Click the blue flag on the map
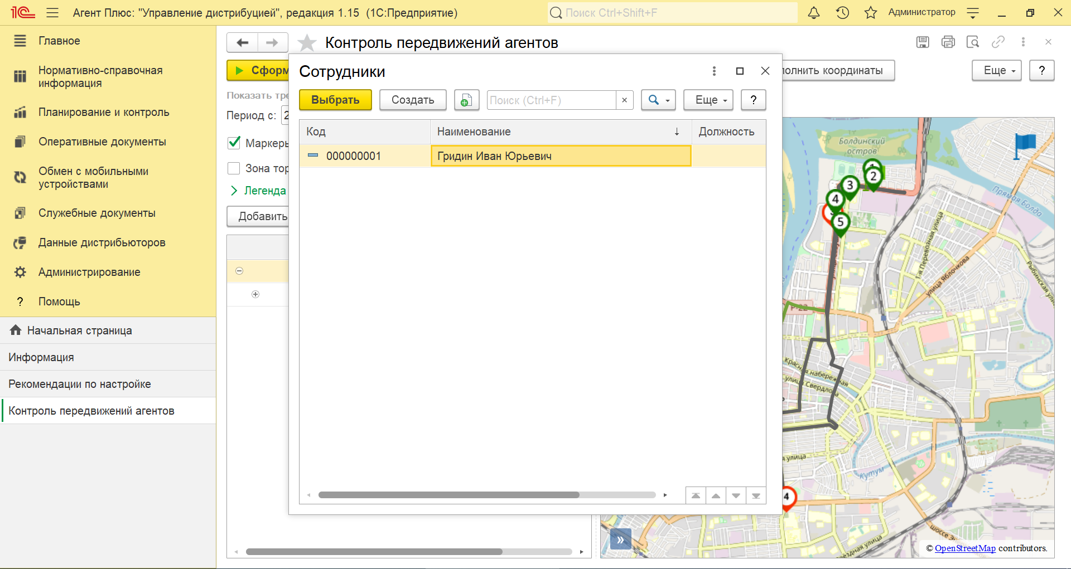This screenshot has height=569, width=1071. (1024, 146)
